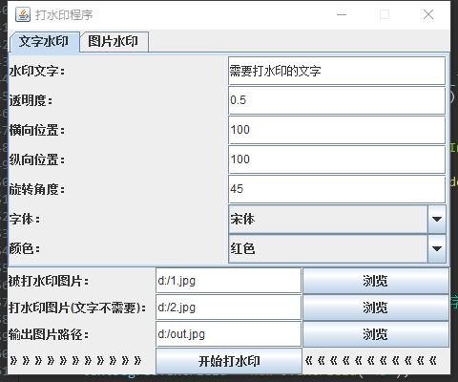Click the d:/out.jpg output path field
The width and height of the screenshot is (458, 382).
tap(228, 334)
